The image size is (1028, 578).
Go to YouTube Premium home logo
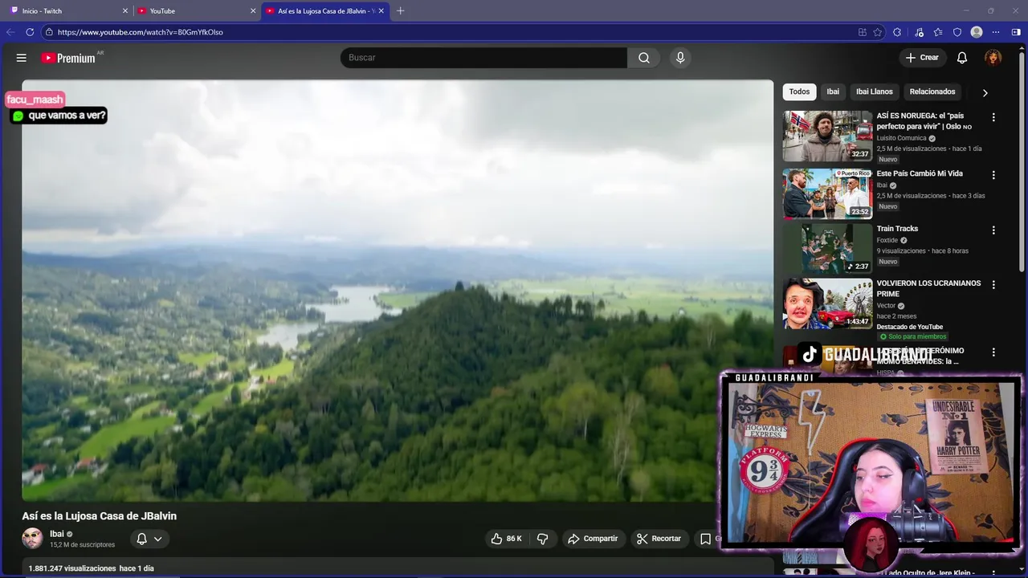tap(68, 58)
